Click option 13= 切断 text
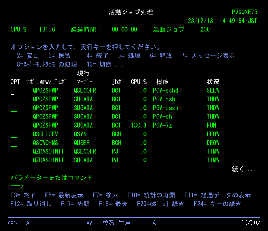The width and height of the screenshot is (268, 231). click(x=99, y=65)
